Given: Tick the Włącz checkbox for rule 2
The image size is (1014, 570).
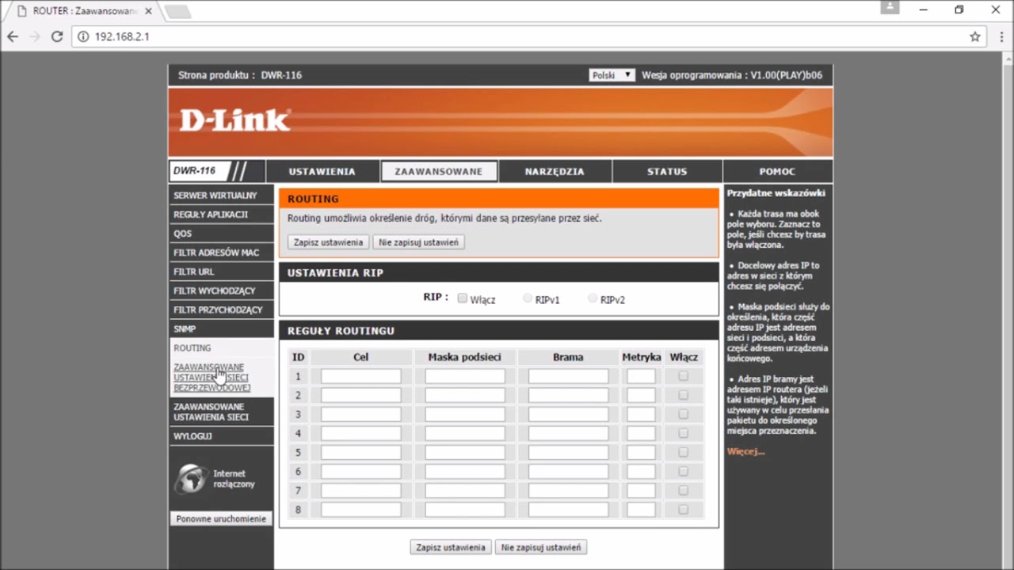Looking at the screenshot, I should pyautogui.click(x=684, y=395).
